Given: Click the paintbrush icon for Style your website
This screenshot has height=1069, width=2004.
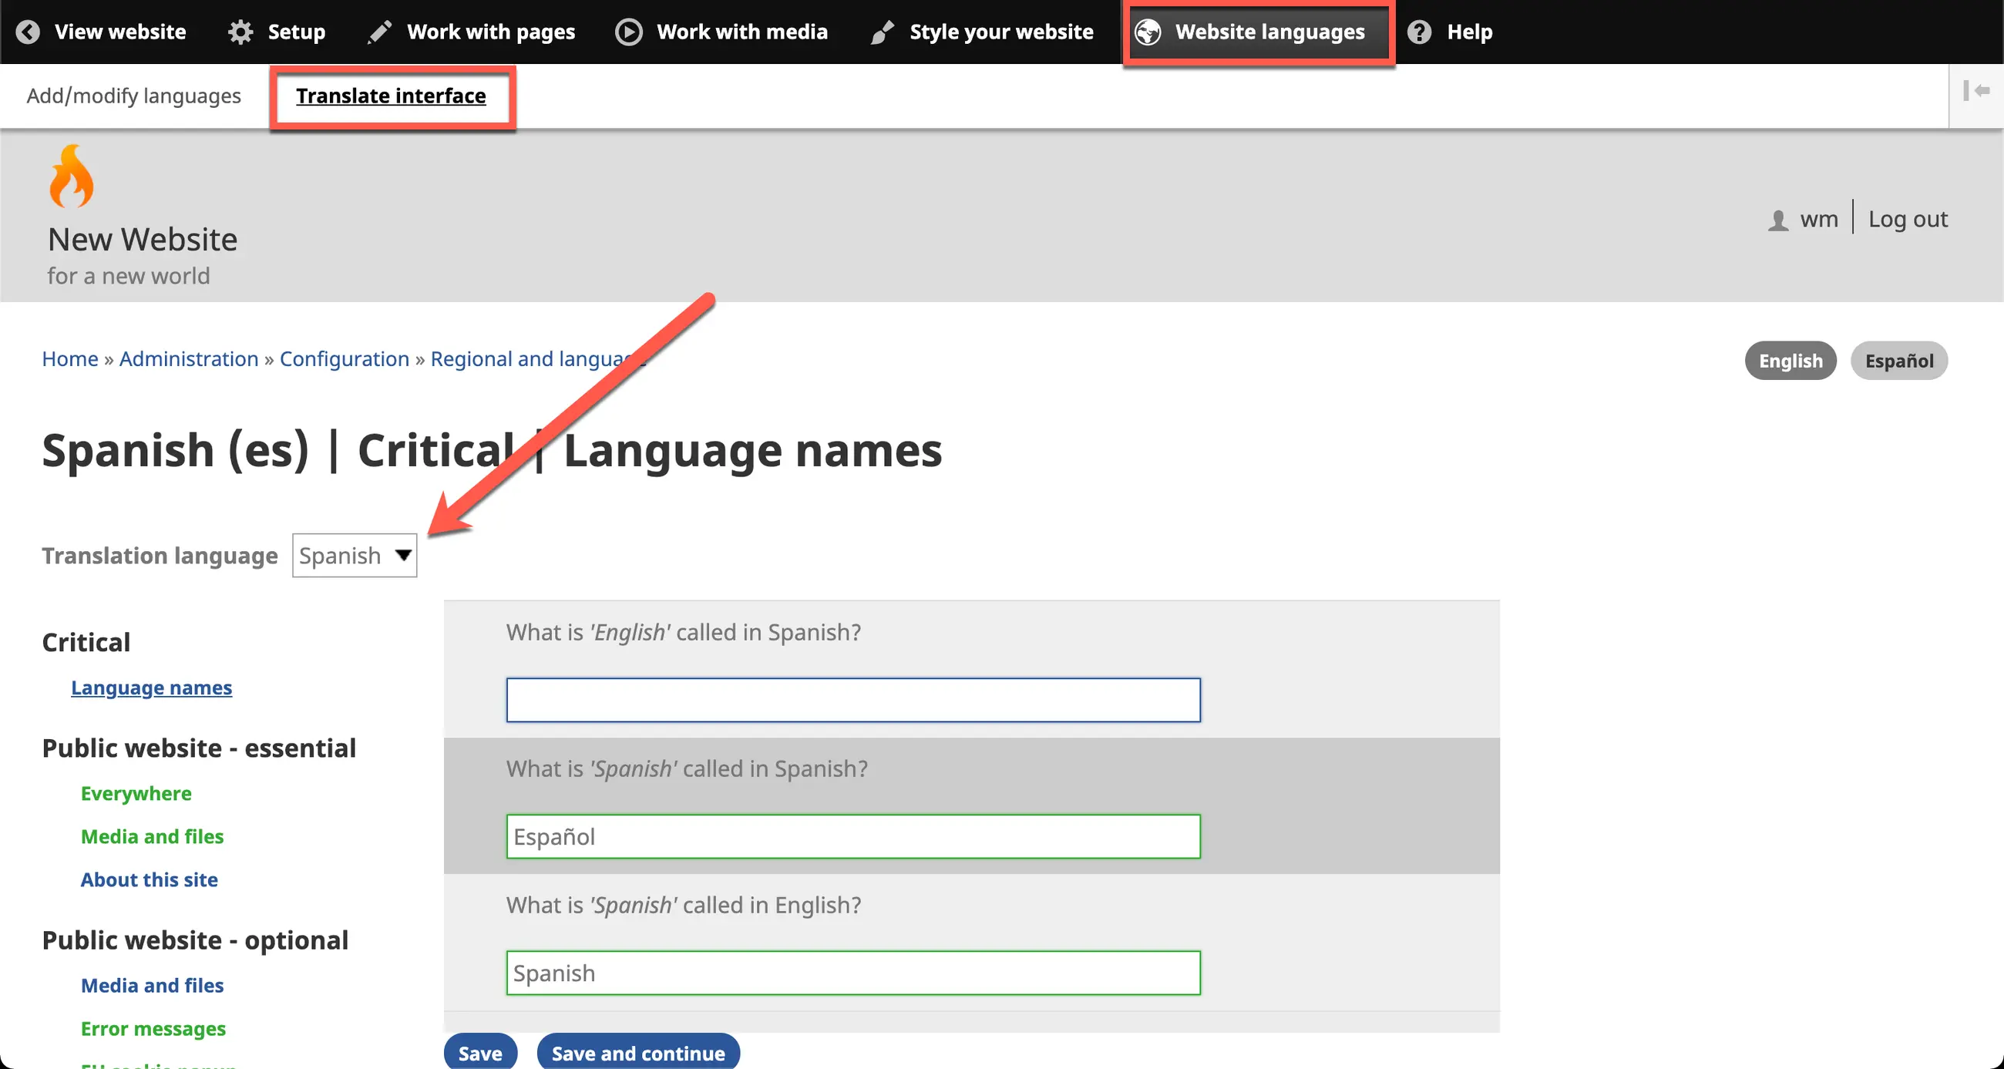Looking at the screenshot, I should pyautogui.click(x=883, y=32).
